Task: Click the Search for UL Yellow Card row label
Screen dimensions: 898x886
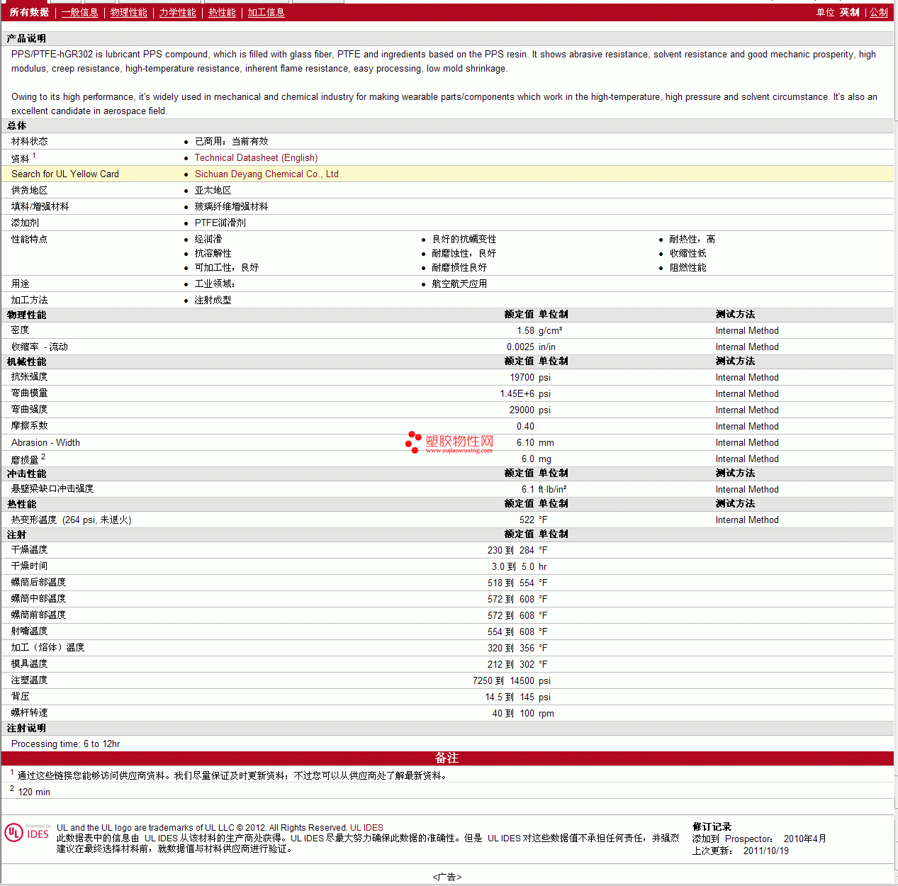Action: (x=65, y=174)
